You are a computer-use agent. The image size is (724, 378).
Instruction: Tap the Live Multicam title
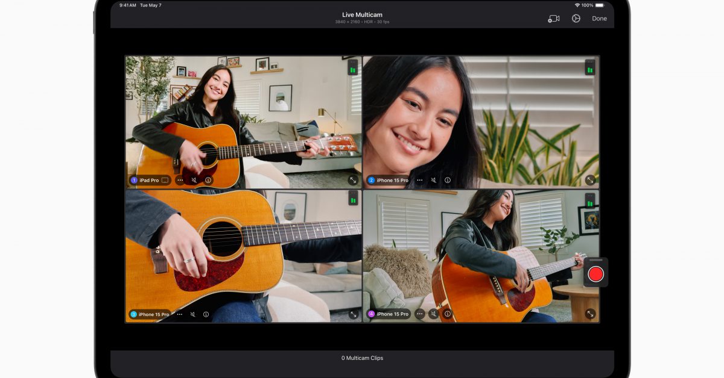362,15
